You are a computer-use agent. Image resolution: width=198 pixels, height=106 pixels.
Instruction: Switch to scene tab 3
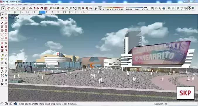coord(23,12)
